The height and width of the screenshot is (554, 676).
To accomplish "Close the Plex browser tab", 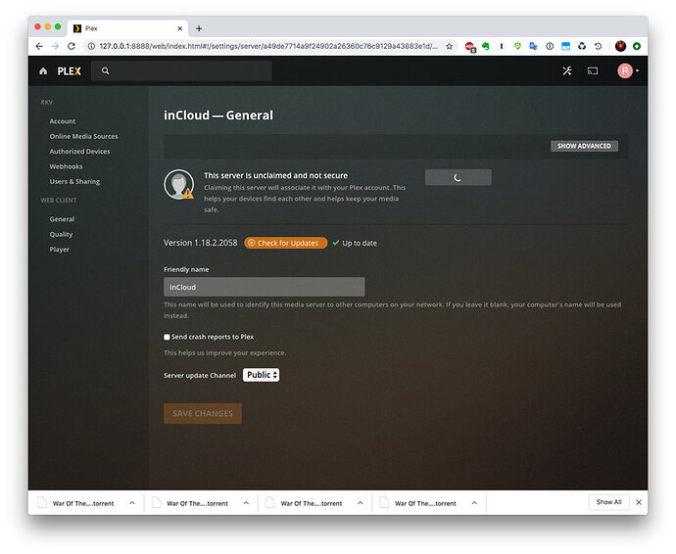I will (180, 28).
